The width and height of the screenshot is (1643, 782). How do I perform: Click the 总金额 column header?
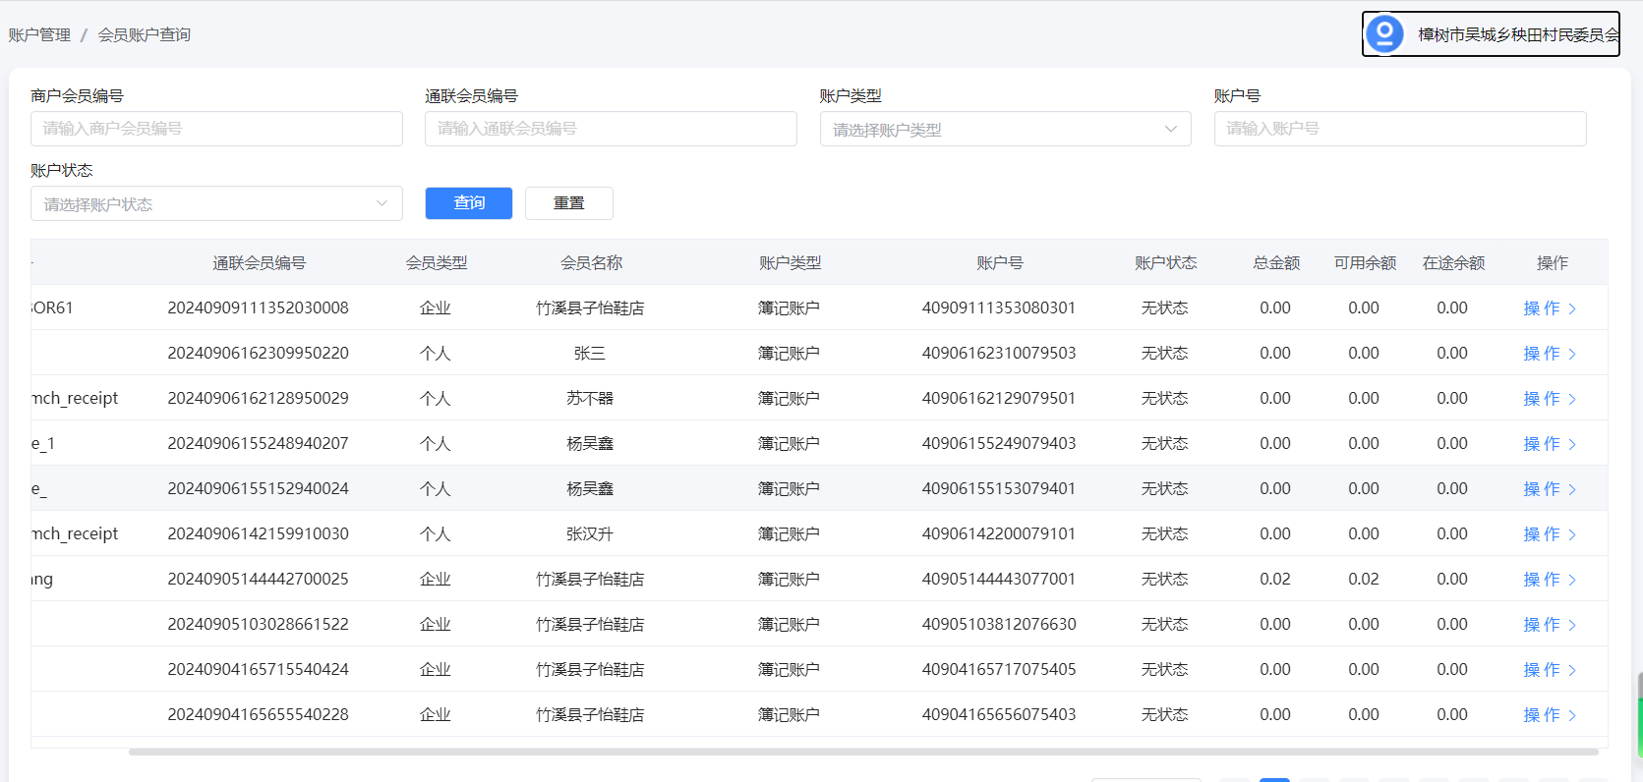tap(1276, 263)
